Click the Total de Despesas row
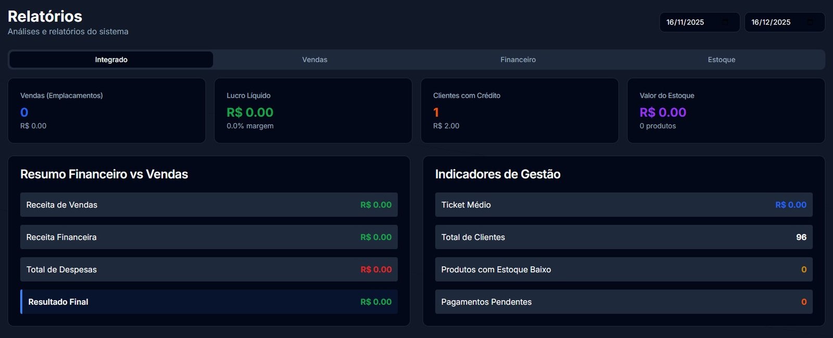 (x=209, y=269)
